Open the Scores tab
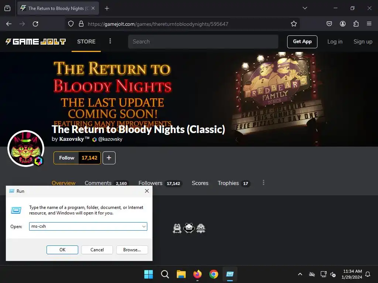The image size is (378, 283). 200,183
